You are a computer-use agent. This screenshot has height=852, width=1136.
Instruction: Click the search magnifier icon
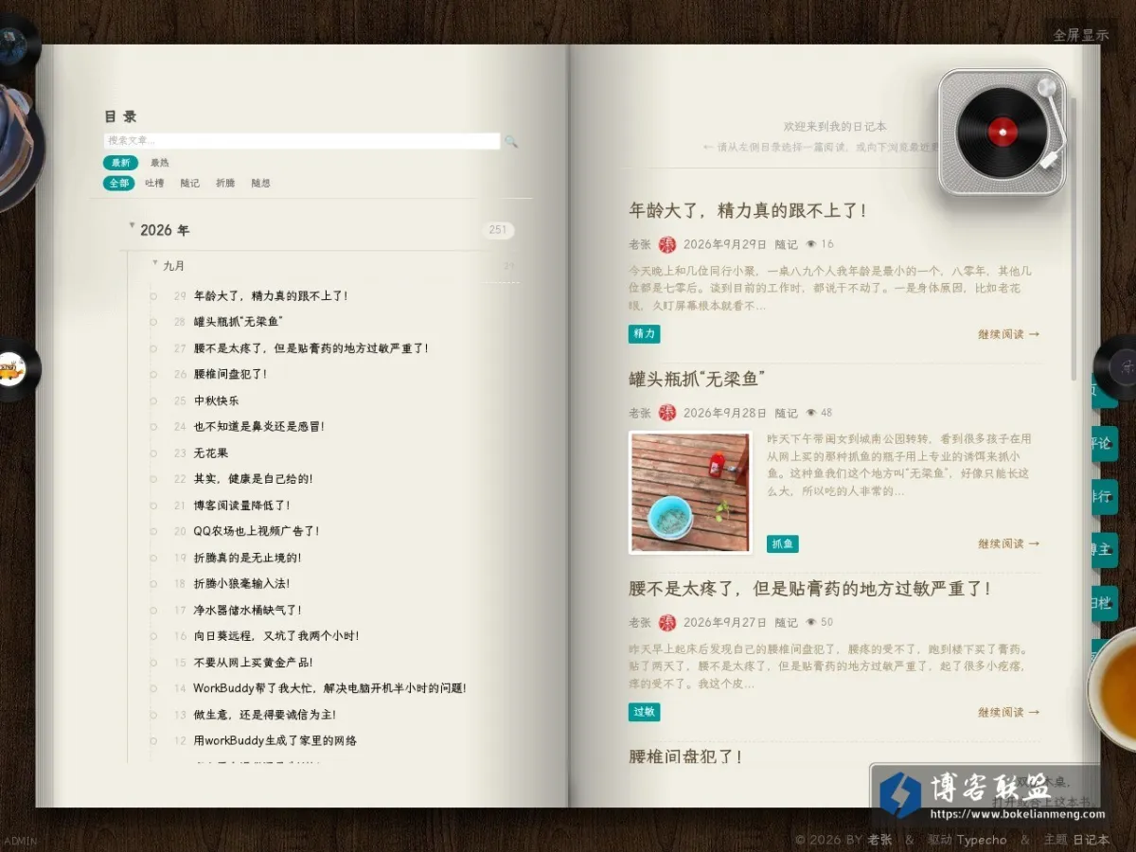[x=511, y=142]
